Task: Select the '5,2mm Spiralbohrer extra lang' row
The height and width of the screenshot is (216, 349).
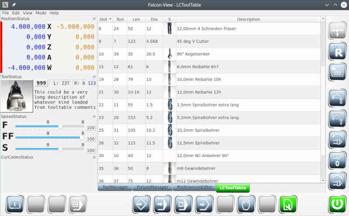Action: tap(209, 117)
